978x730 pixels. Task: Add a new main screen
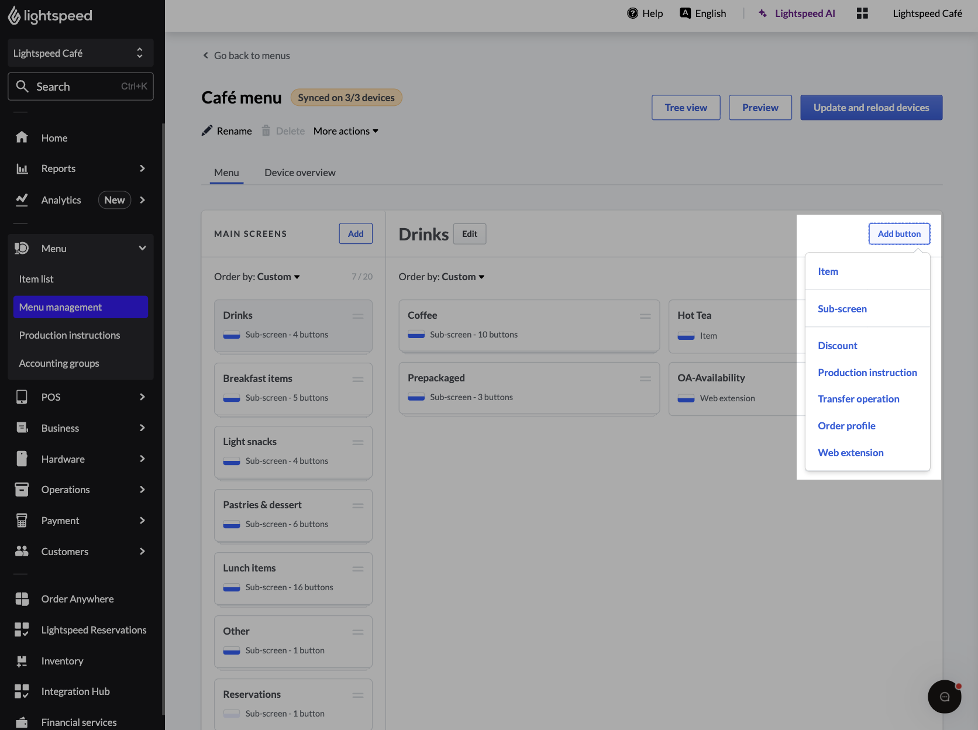[356, 234]
